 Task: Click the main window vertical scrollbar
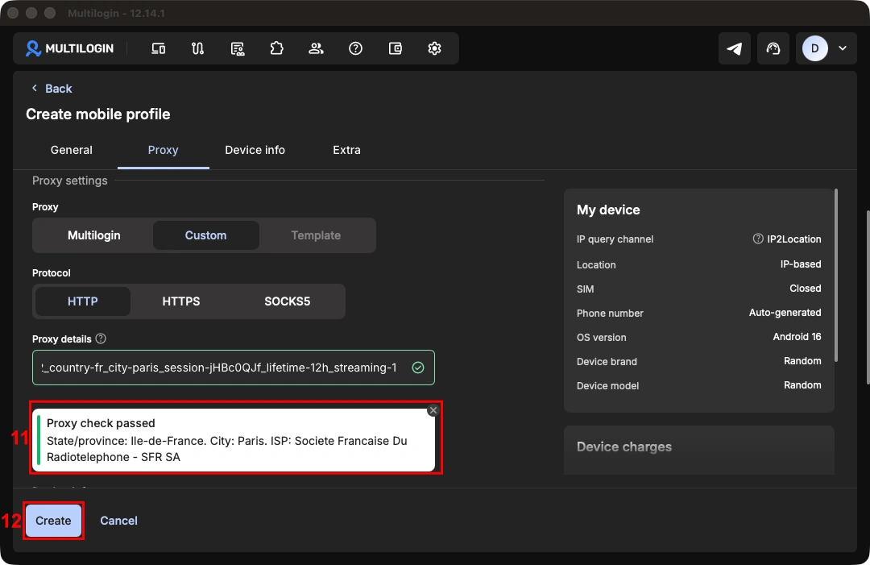click(x=868, y=297)
